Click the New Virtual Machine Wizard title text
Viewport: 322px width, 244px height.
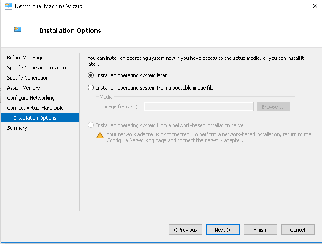coord(48,6)
